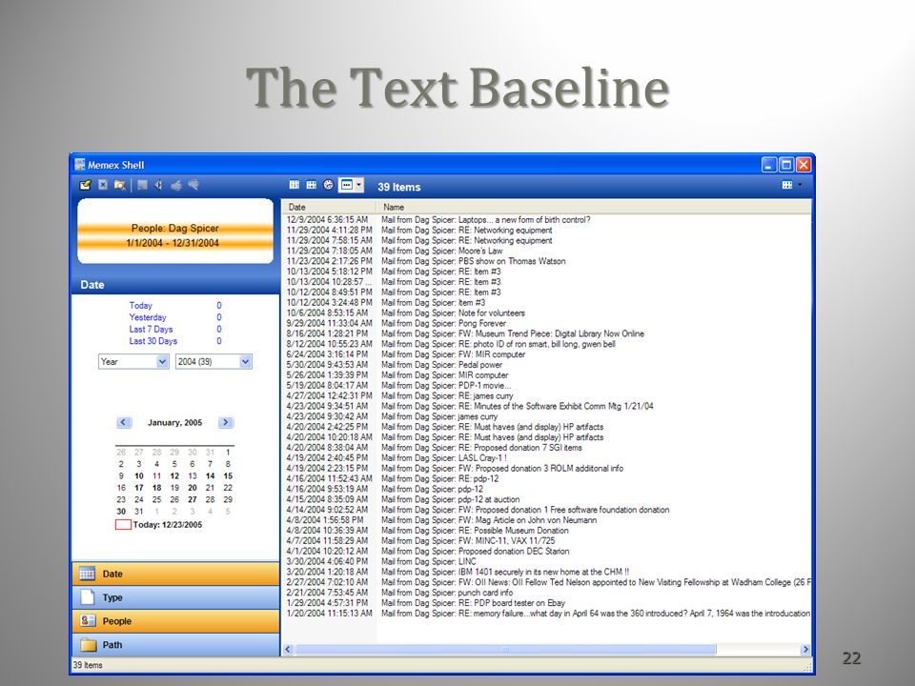
Task: Click the Today: 12/23/2005 calendar footer
Action: coord(159,525)
